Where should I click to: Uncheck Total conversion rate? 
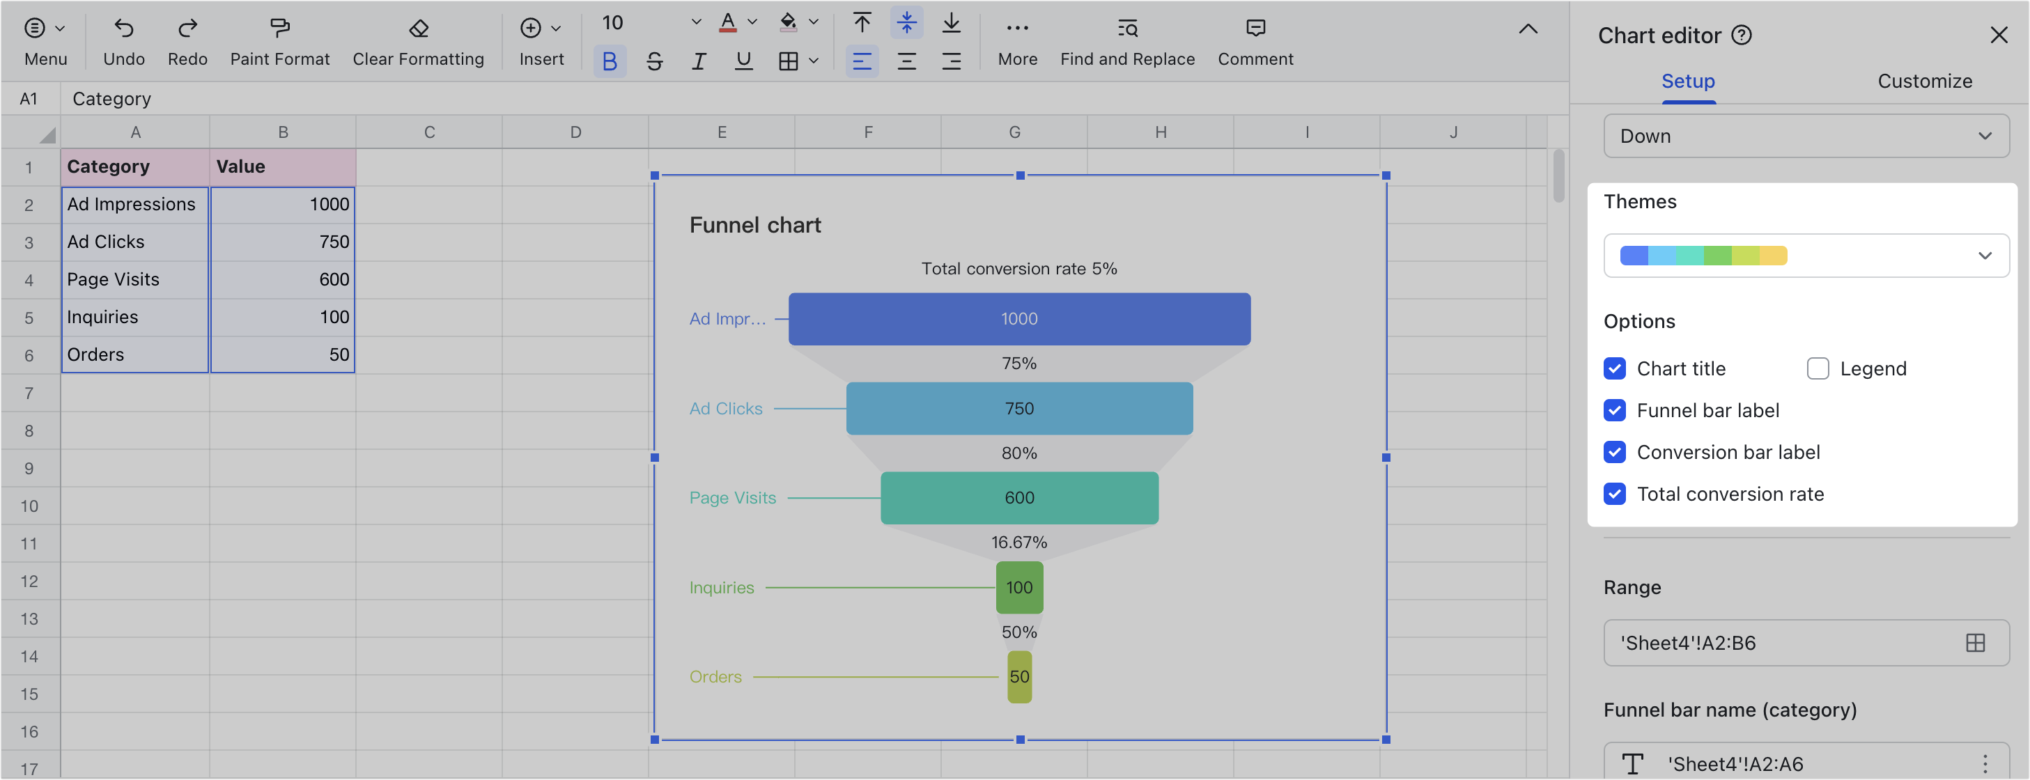point(1616,494)
